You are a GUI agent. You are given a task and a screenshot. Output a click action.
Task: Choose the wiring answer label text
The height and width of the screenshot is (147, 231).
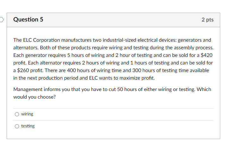point(27,114)
